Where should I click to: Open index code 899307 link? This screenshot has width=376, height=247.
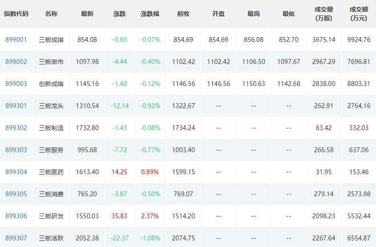click(x=16, y=238)
